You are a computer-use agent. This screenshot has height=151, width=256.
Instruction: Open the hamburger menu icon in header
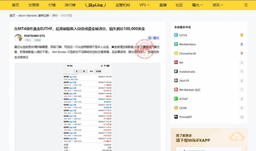coord(246,5)
